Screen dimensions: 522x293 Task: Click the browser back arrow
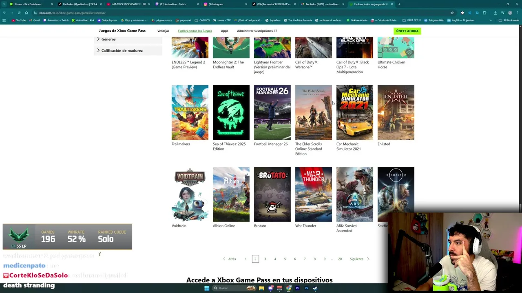4,13
